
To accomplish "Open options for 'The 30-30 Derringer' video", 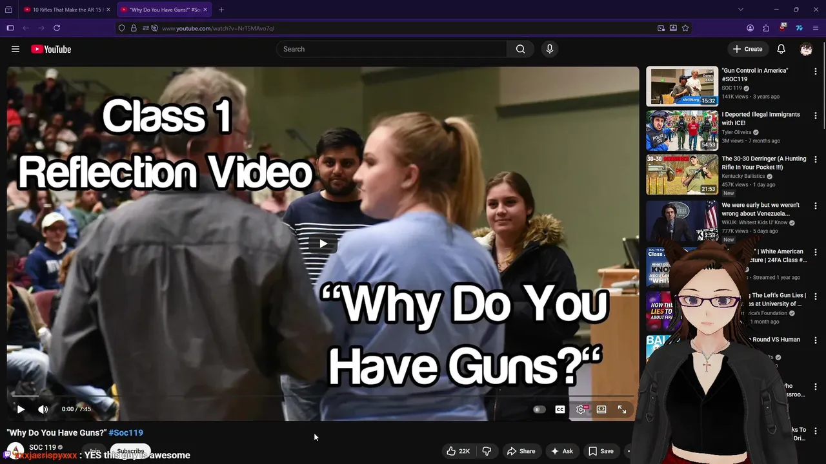I will (816, 159).
